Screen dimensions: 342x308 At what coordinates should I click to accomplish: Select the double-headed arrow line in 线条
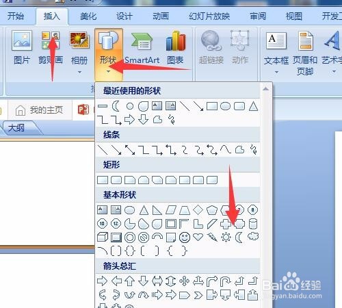tap(130, 150)
